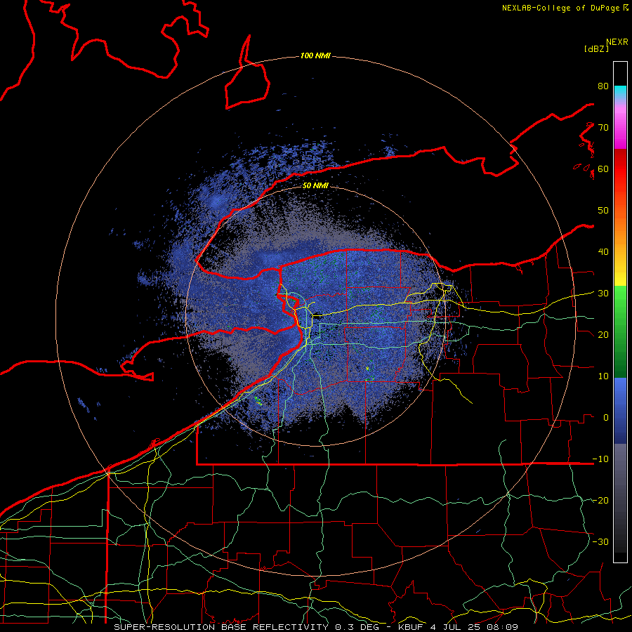
Task: Click the 100 NMI range ring label
Action: [x=315, y=55]
